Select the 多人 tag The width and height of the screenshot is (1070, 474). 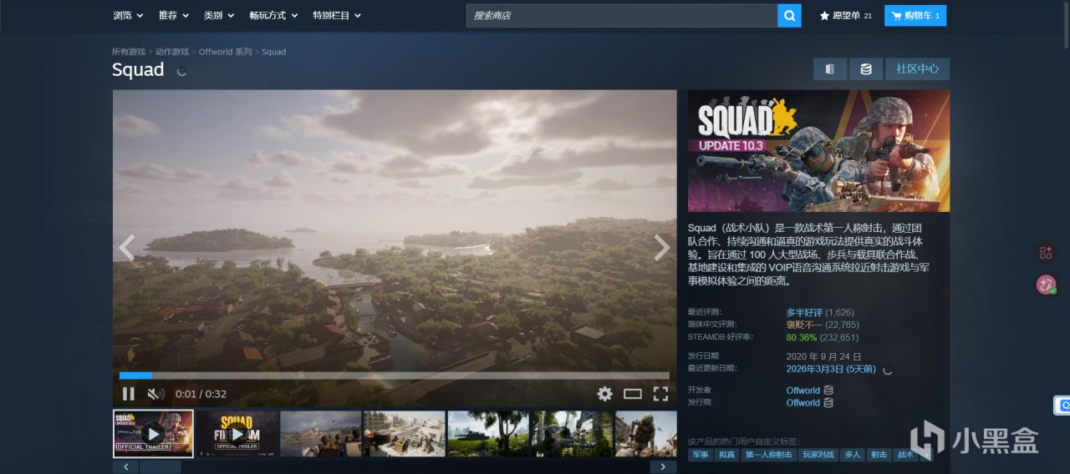853,455
